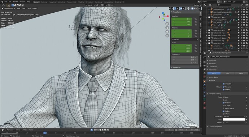
Task: Toggle the auto keying record button
Action: coord(92,130)
